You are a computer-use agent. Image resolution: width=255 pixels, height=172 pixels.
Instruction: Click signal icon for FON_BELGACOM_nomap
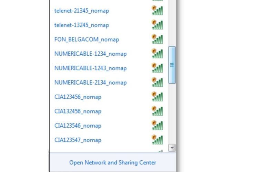[157, 39]
